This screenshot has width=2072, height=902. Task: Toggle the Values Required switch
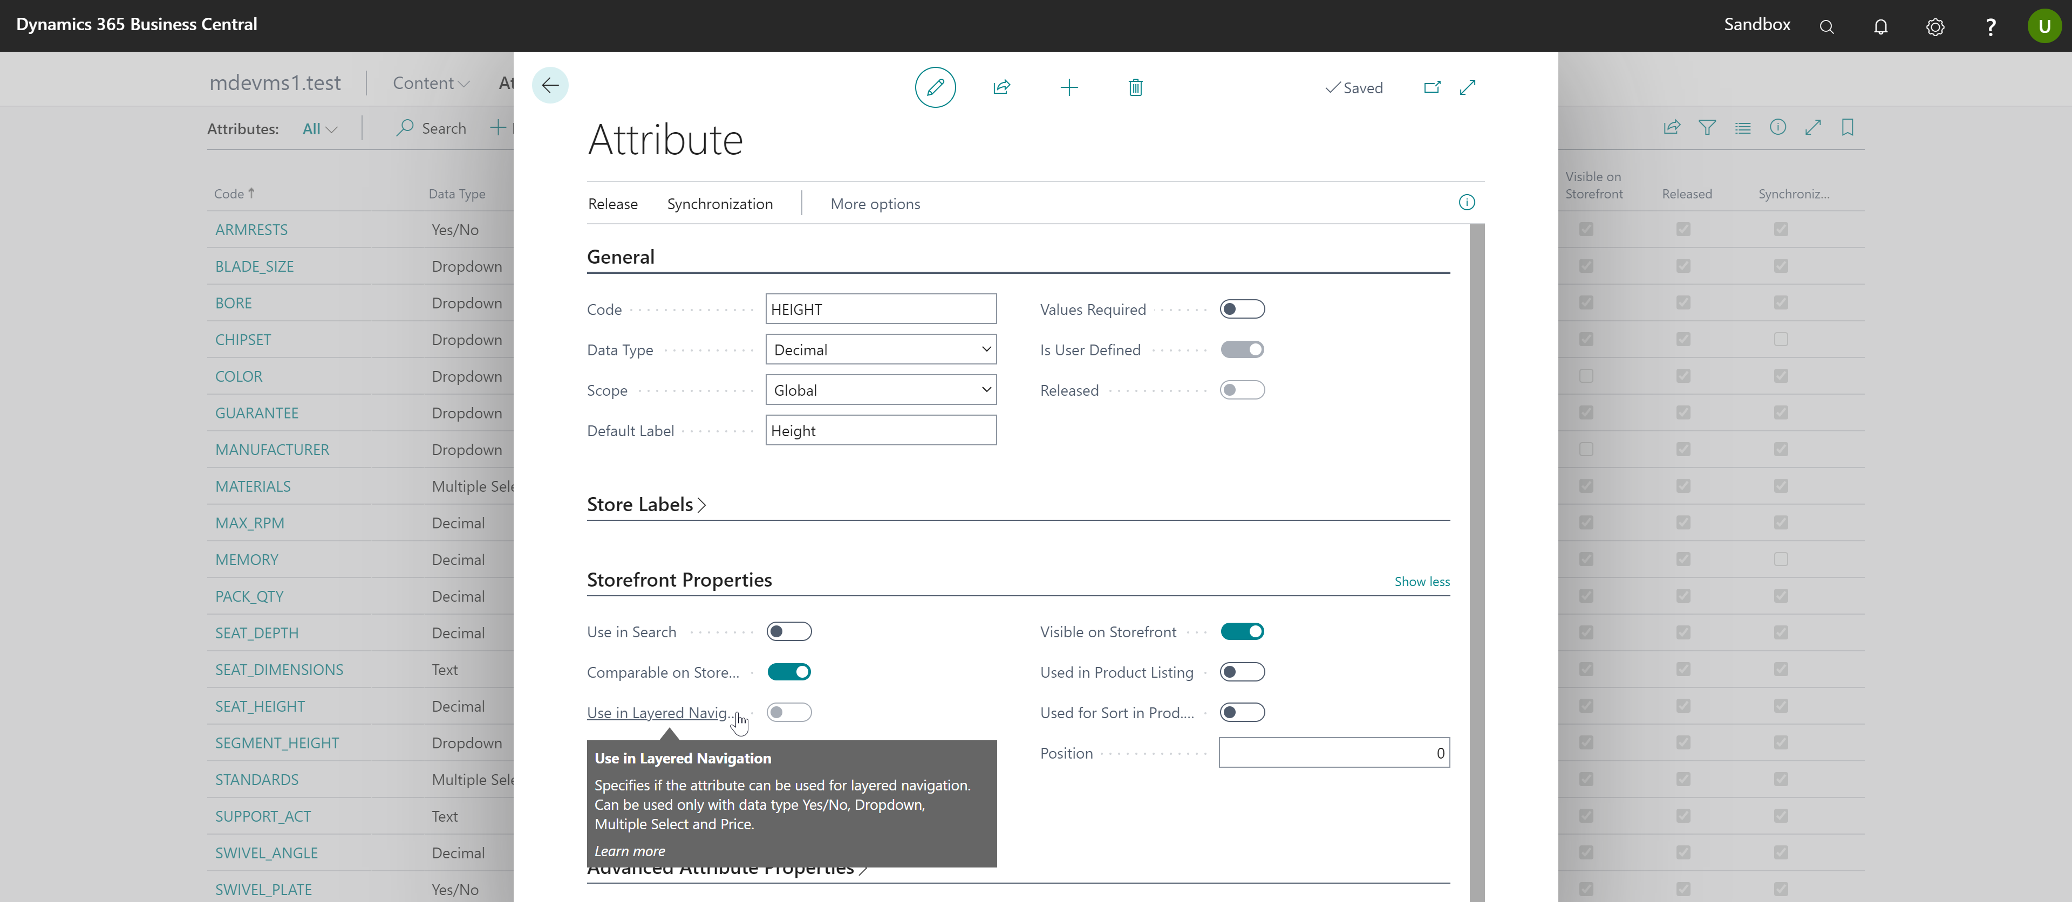(1242, 309)
